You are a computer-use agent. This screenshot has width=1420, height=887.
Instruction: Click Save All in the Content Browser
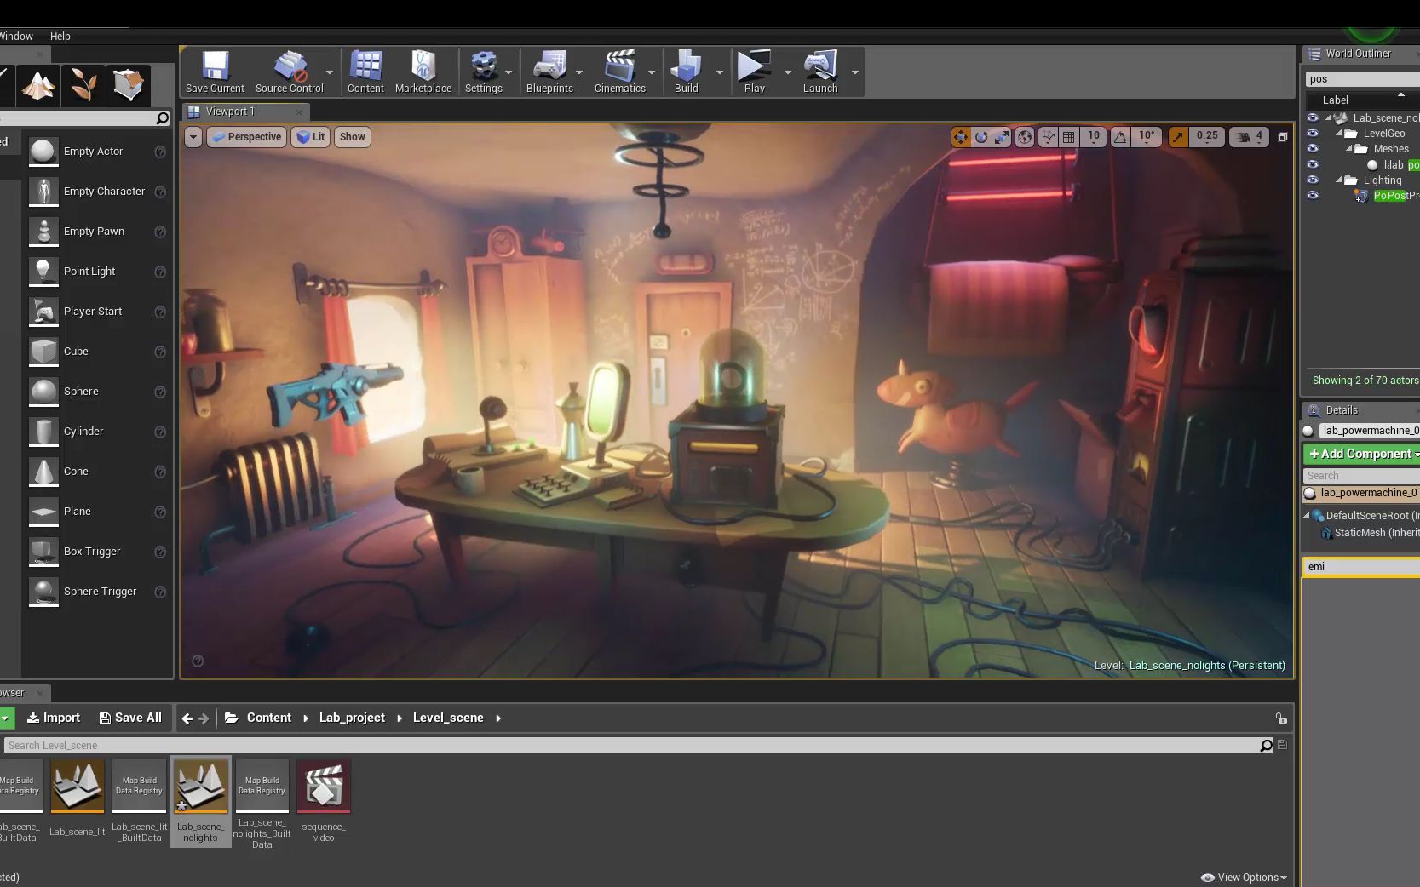(x=130, y=718)
